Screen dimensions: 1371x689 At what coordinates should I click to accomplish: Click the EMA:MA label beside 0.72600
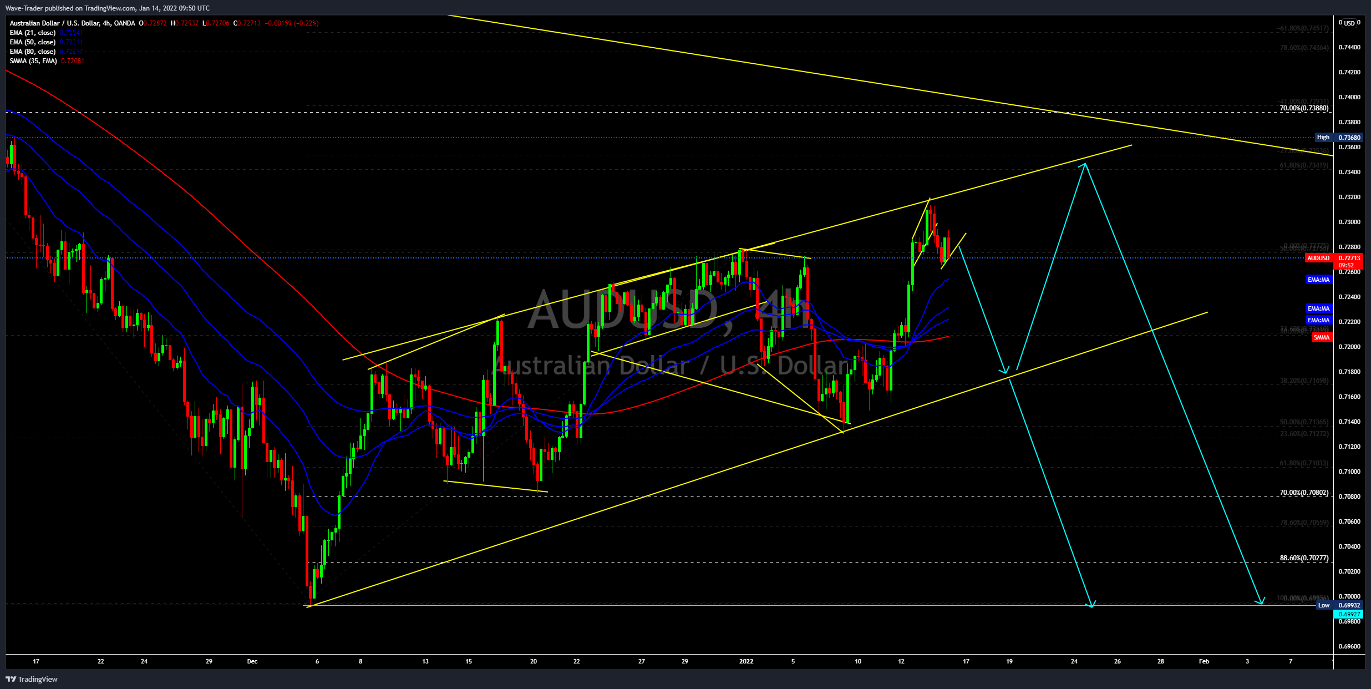(1319, 280)
